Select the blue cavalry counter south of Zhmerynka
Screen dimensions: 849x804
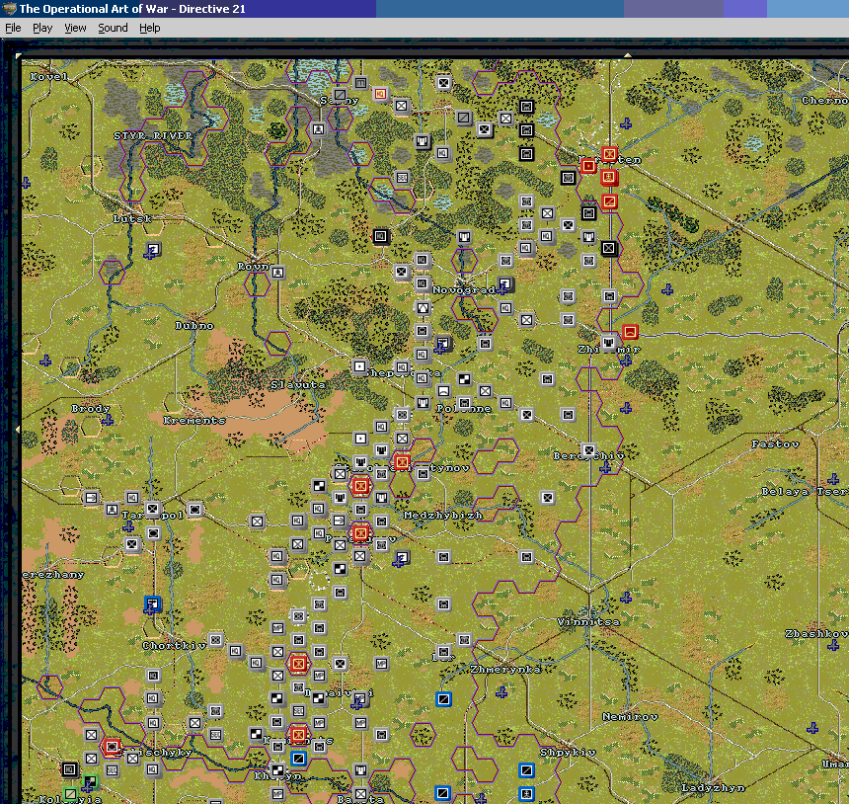443,699
